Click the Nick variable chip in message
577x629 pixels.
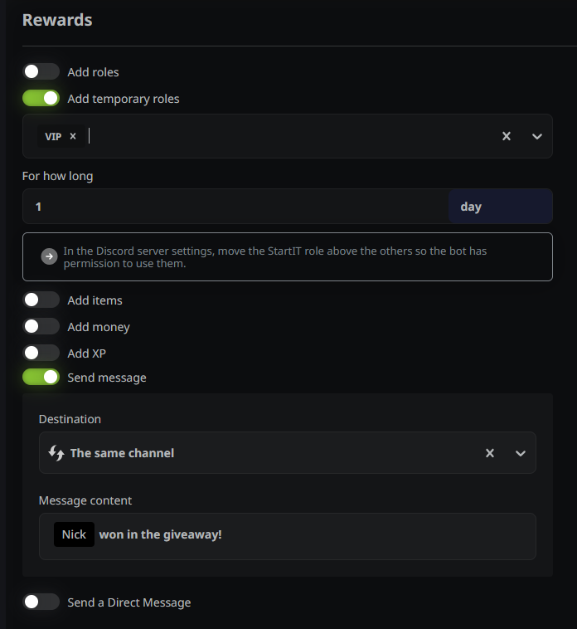[74, 534]
